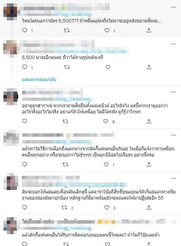The height and width of the screenshot is (246, 181).
Task: Like the first tweet with 1 like
Action: coord(107,30)
